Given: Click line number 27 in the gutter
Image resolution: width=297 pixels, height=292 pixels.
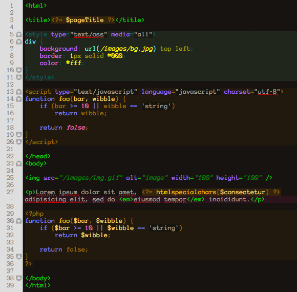Looking at the screenshot, I should (10, 192).
